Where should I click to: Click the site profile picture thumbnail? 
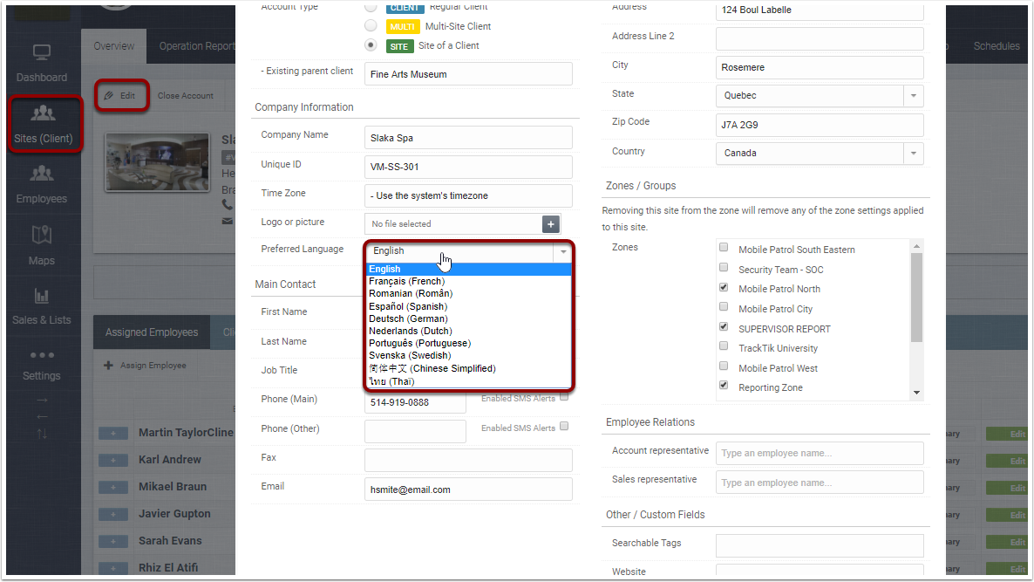157,162
